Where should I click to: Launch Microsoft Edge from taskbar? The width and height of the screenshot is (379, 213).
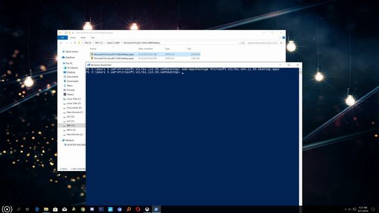[x=37, y=209]
